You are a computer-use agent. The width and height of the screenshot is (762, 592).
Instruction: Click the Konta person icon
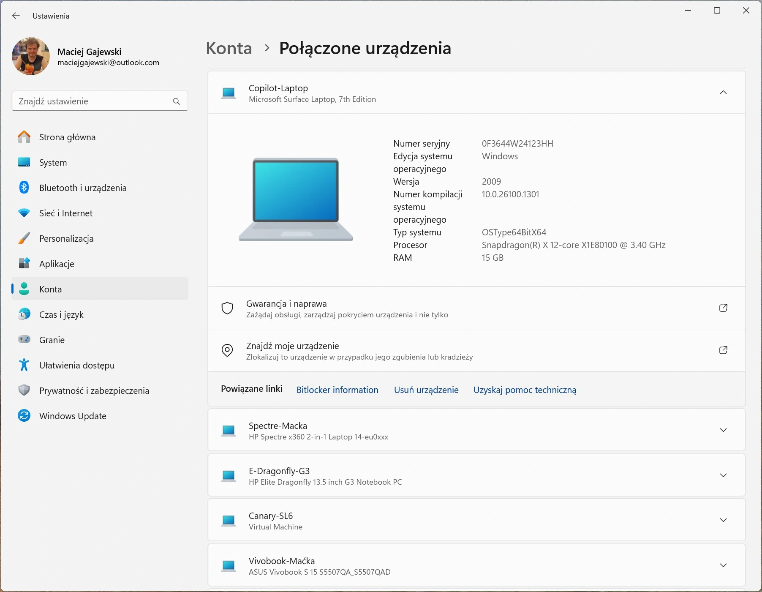(24, 289)
